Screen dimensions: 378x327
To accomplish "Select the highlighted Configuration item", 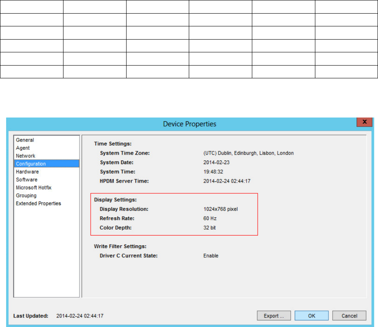I will click(31, 164).
